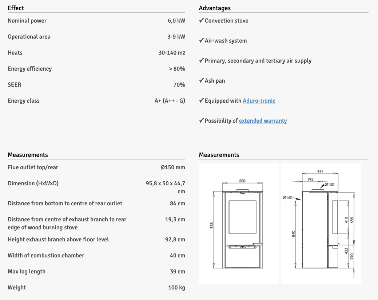Viewport: 378px width, 300px height.
Task: Click the left Measurements table heading
Action: pyautogui.click(x=28, y=155)
